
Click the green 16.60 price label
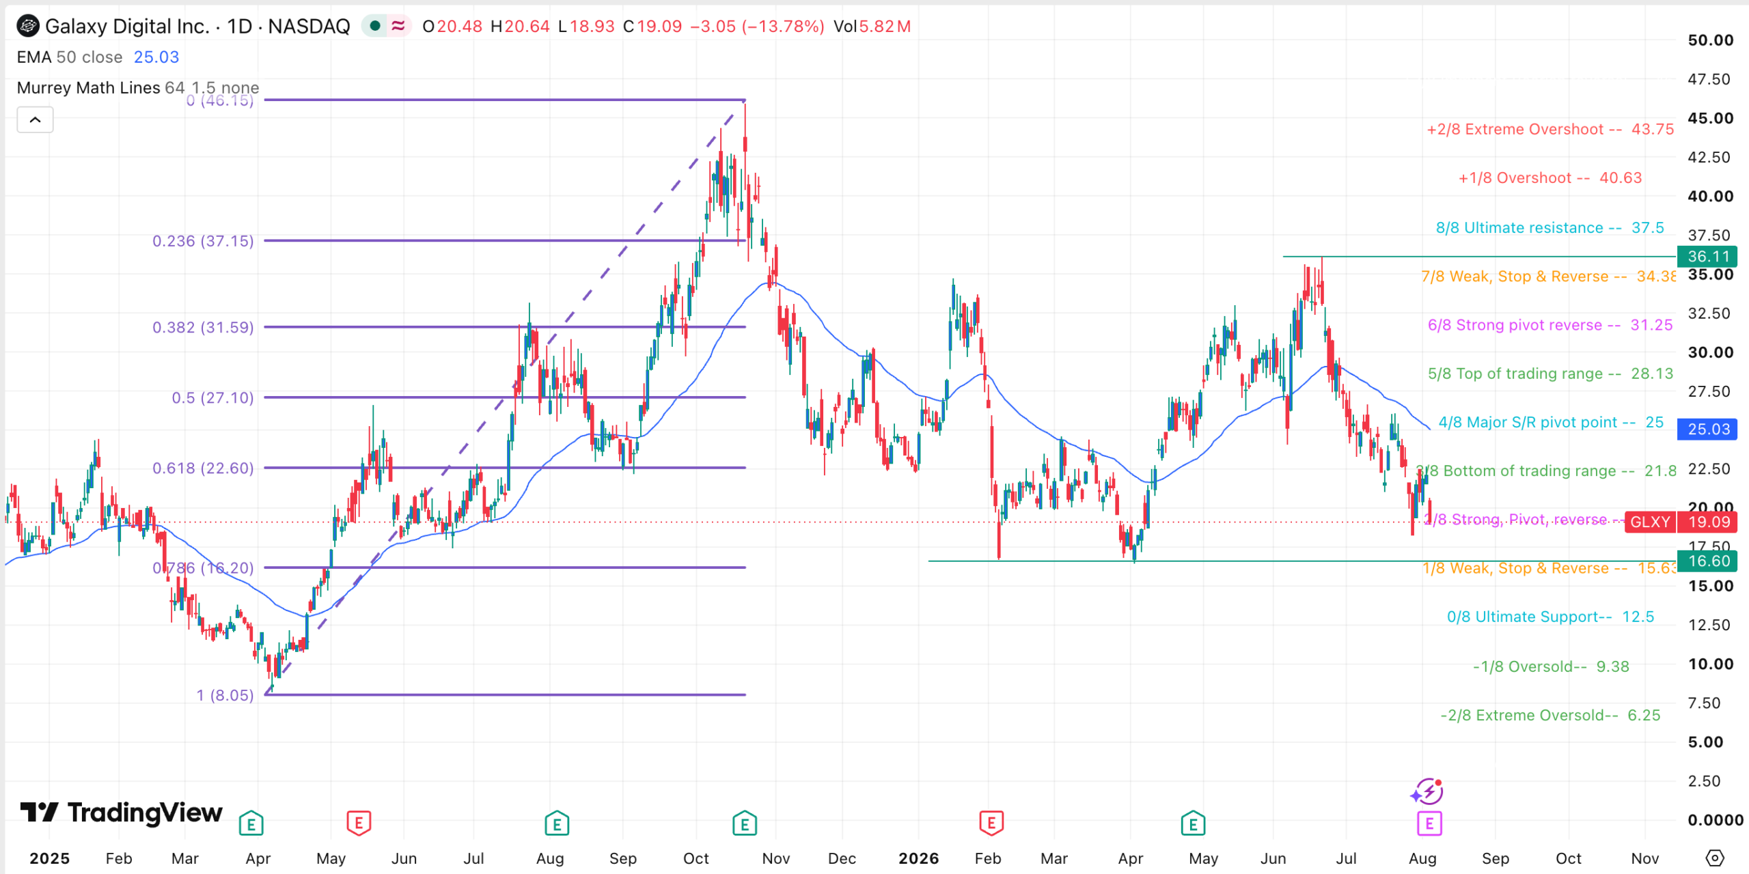pyautogui.click(x=1707, y=561)
